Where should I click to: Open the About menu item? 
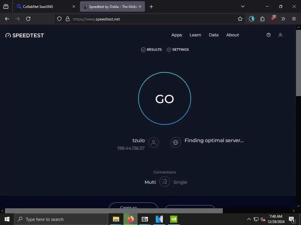[x=233, y=35]
